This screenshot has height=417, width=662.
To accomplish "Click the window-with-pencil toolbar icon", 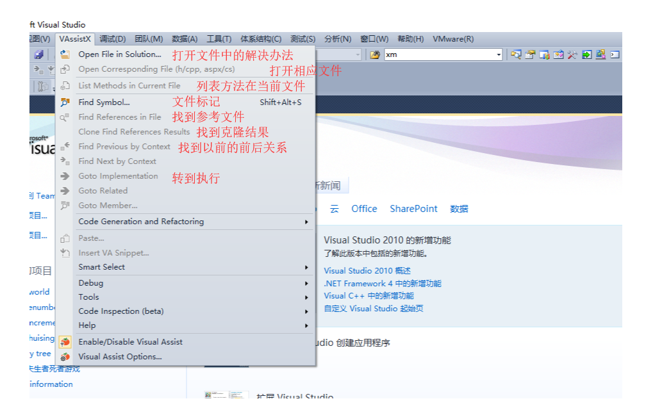I will pyautogui.click(x=559, y=54).
